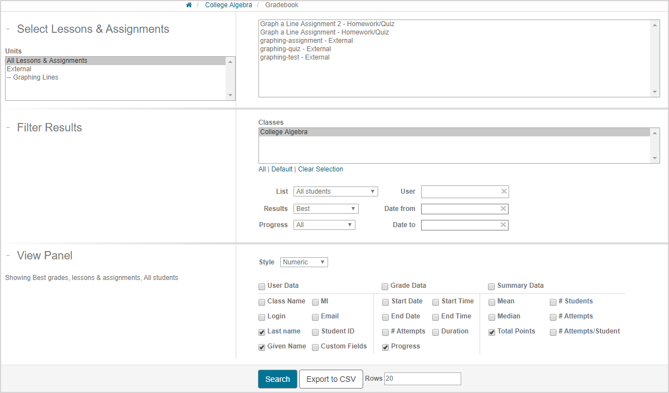This screenshot has height=393, width=669.
Task: Click the Search button
Action: pyautogui.click(x=277, y=379)
